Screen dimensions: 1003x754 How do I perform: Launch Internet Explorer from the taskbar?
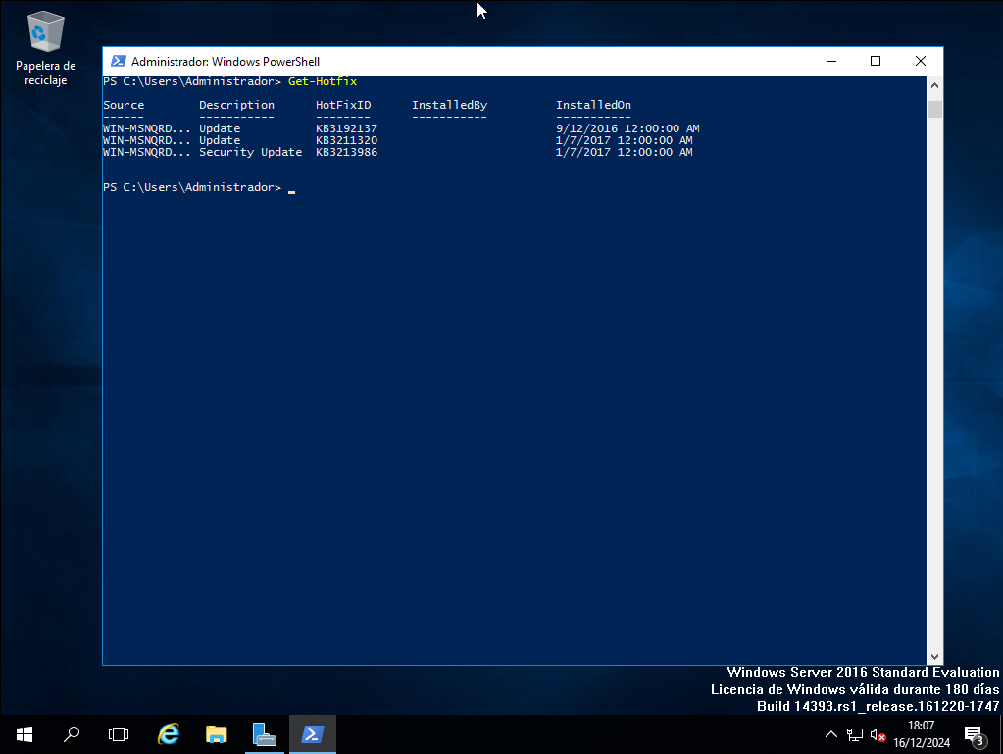click(x=169, y=734)
